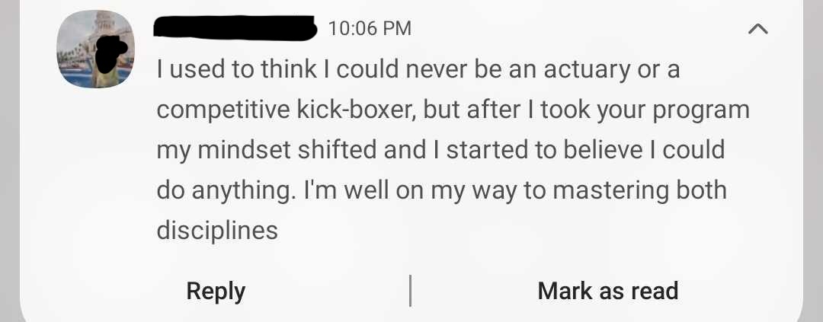Tap the line starting "do anything"
The height and width of the screenshot is (322, 823).
coord(441,190)
